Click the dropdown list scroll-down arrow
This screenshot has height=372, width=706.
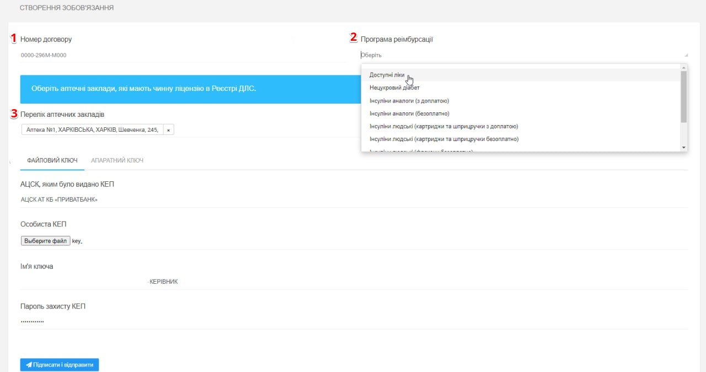[684, 147]
